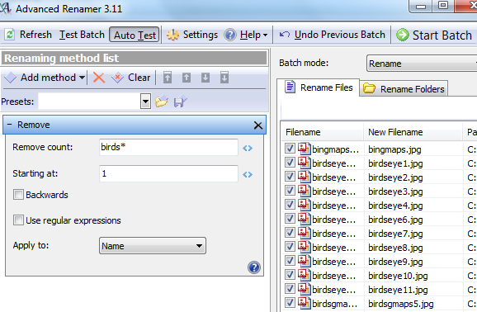Insert tag next to Remove count field

(x=248, y=148)
